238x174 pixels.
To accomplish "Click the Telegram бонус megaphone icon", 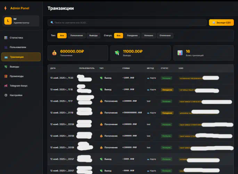I will [6, 86].
